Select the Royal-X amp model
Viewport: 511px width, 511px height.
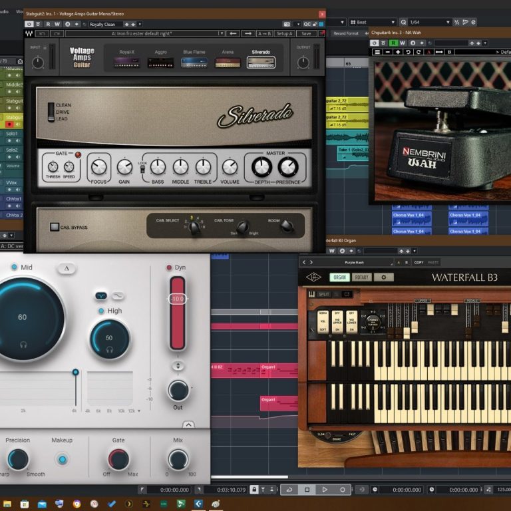[x=126, y=62]
